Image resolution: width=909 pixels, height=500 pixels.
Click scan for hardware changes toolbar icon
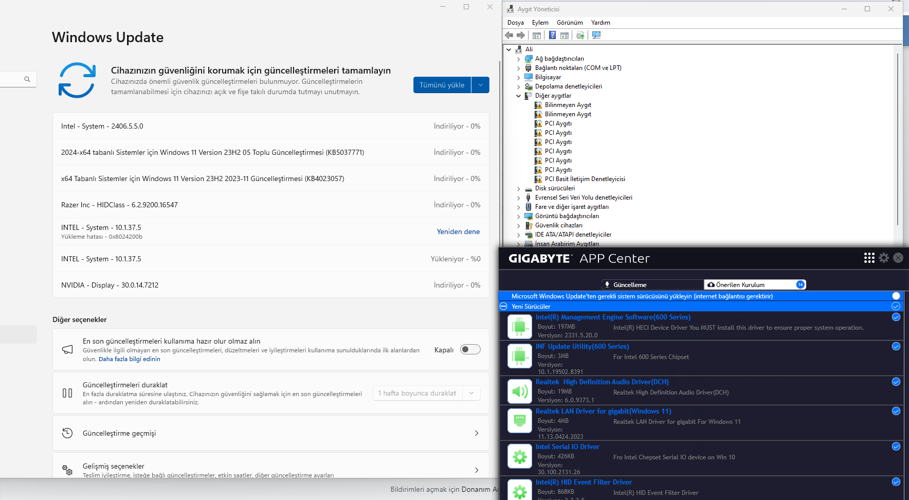coord(596,35)
